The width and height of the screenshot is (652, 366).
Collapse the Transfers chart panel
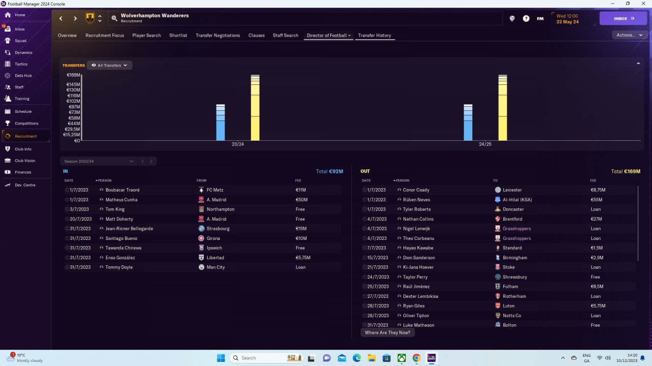tap(638, 64)
